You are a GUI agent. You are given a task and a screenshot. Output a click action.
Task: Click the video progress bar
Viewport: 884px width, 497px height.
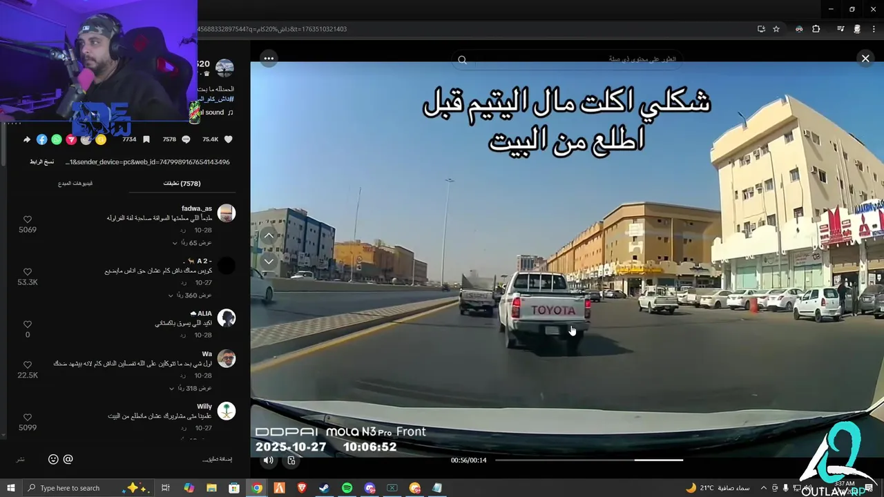click(x=589, y=460)
